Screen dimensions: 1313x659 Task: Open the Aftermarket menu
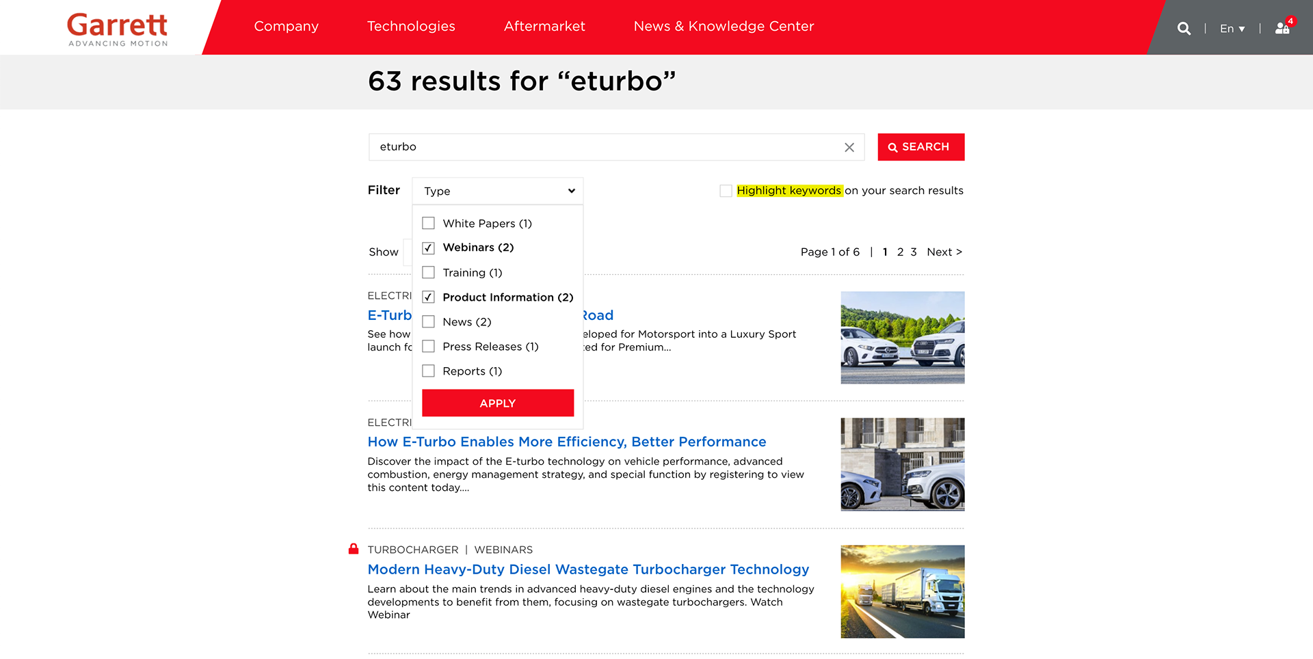tap(544, 27)
